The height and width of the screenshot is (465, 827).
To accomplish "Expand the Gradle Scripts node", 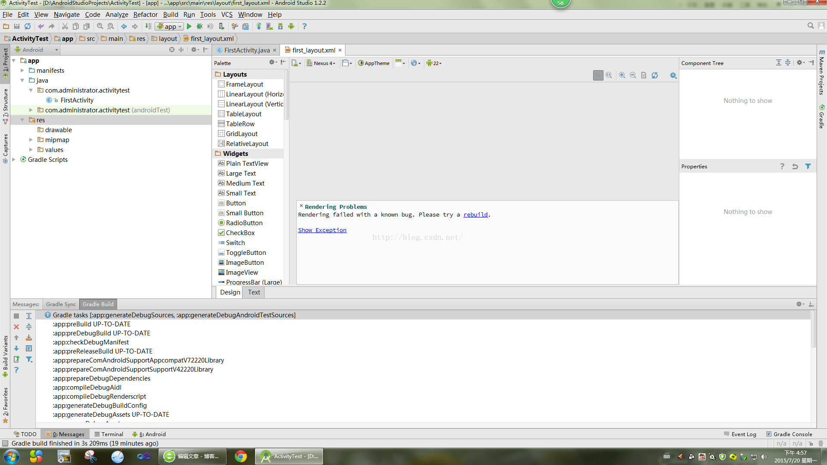I will (x=13, y=160).
